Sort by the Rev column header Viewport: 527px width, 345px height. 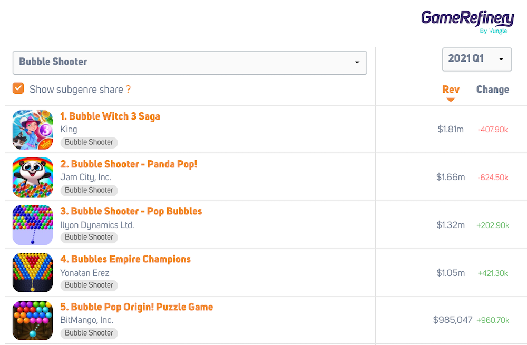pos(451,89)
